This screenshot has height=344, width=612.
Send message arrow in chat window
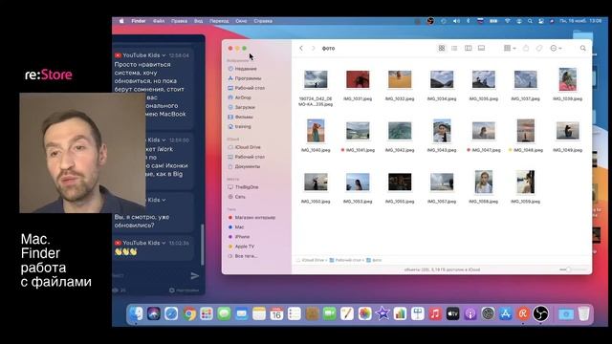pos(195,276)
